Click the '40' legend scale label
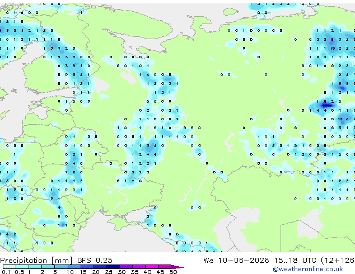 (x=147, y=272)
